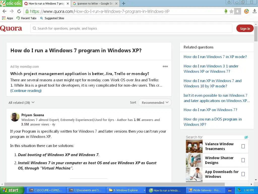The image size is (258, 194).
Task: Click the green padlock security icon
Action: coord(27,11)
